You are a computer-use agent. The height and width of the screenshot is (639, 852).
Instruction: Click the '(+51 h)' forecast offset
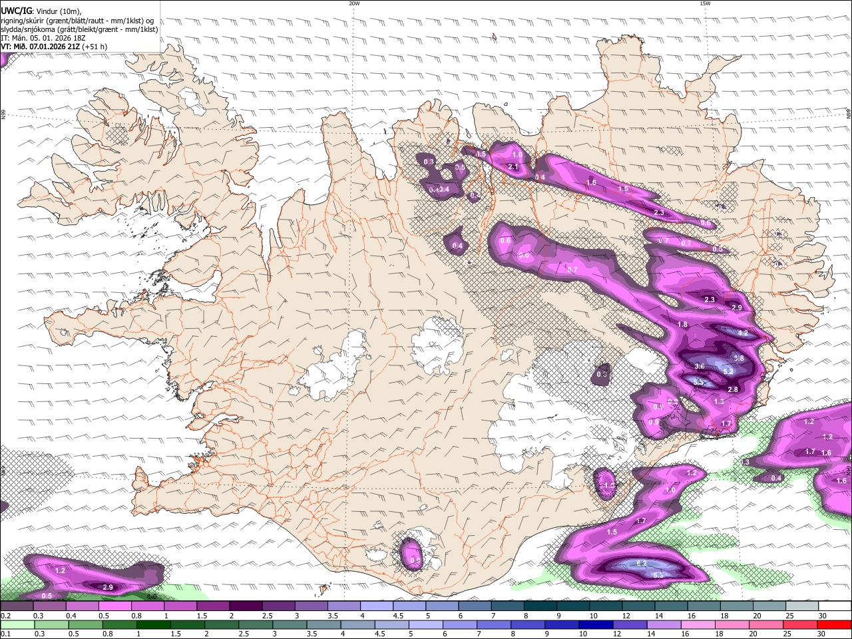95,47
